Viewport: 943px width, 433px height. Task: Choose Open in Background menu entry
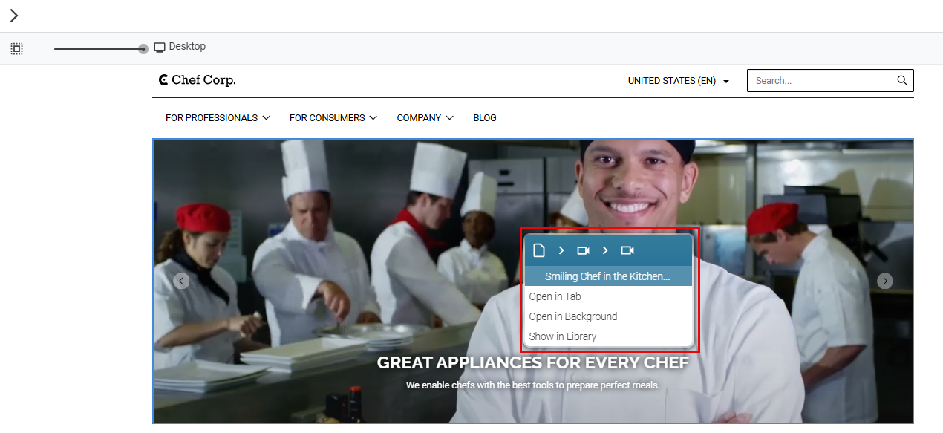(x=572, y=316)
